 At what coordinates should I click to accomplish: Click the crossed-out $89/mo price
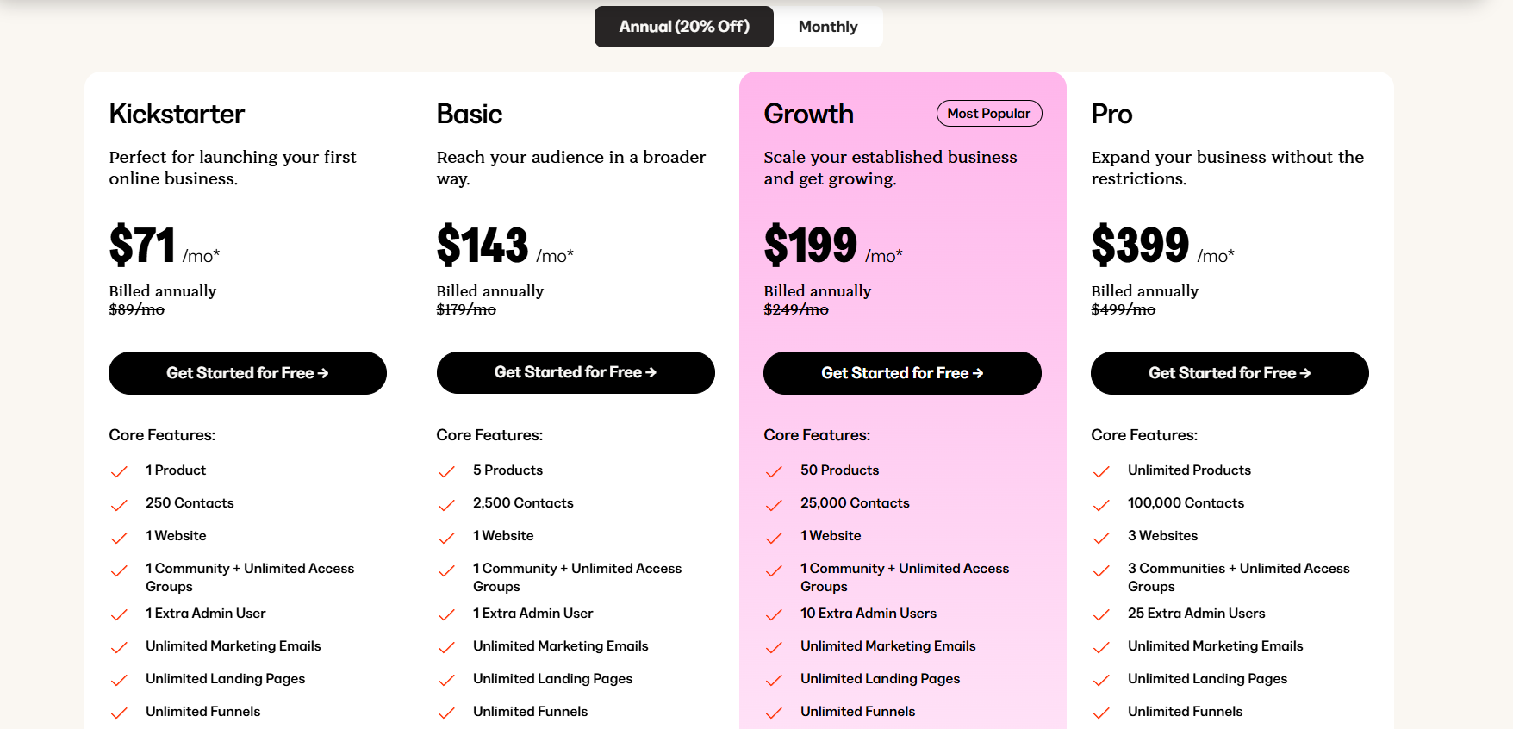[136, 309]
